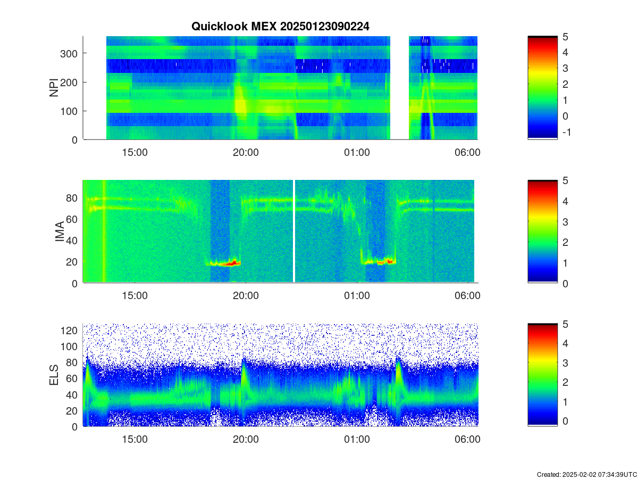Click '06:00' tick under NPI plot
The width and height of the screenshot is (638, 479).
(x=468, y=152)
